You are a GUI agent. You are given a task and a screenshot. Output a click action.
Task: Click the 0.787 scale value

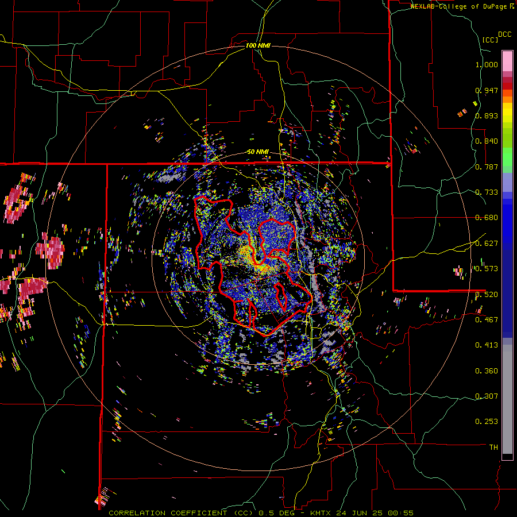coord(487,167)
